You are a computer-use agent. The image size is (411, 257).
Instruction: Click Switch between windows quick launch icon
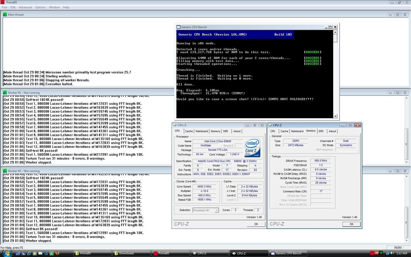click(x=23, y=253)
